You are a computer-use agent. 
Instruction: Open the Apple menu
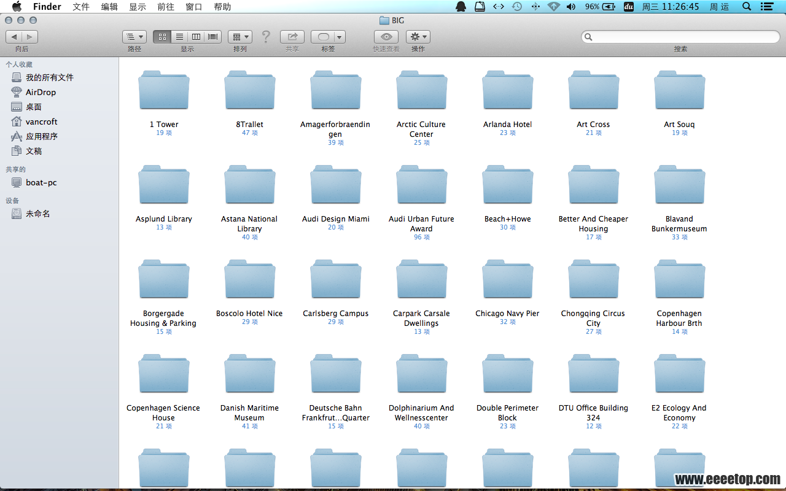[17, 7]
